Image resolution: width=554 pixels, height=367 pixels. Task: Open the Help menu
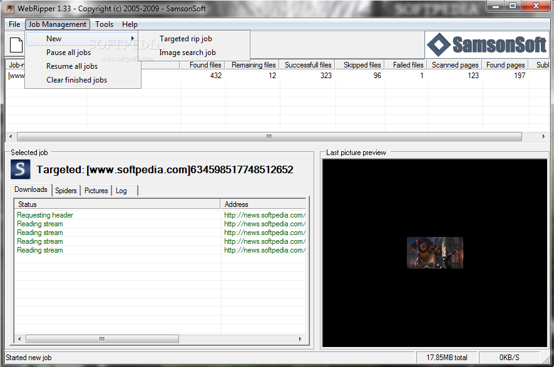pyautogui.click(x=130, y=24)
